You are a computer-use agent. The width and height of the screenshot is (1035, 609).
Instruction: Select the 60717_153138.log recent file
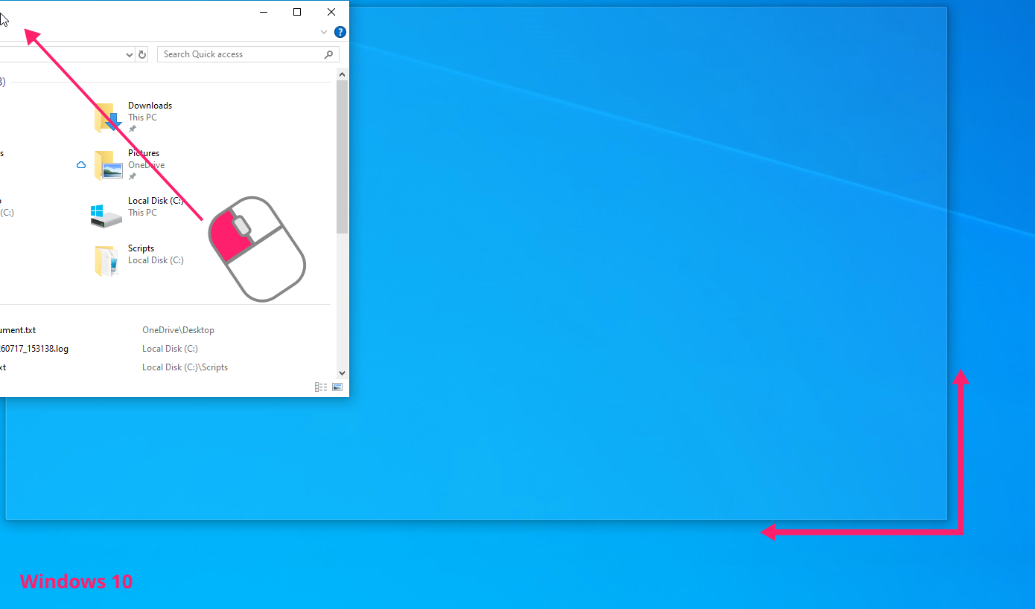pos(34,349)
